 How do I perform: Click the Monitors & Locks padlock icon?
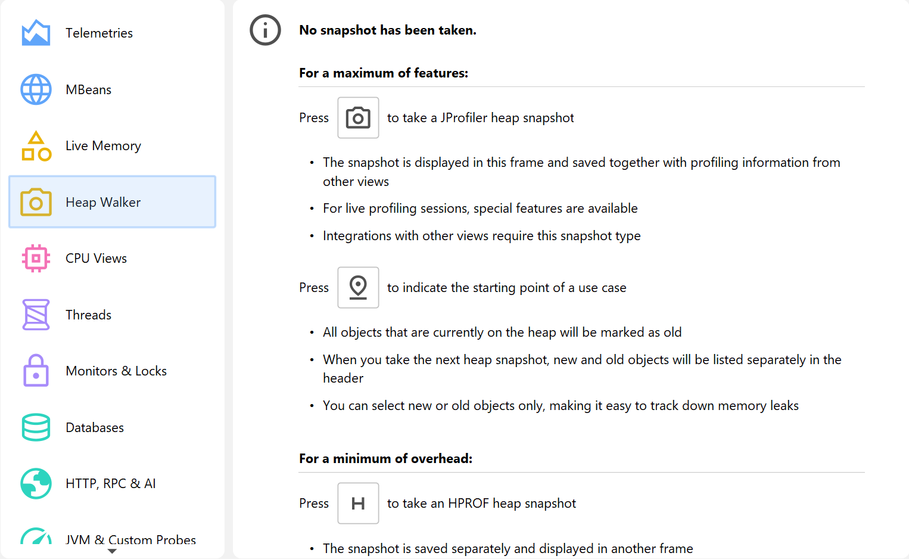[x=36, y=371]
